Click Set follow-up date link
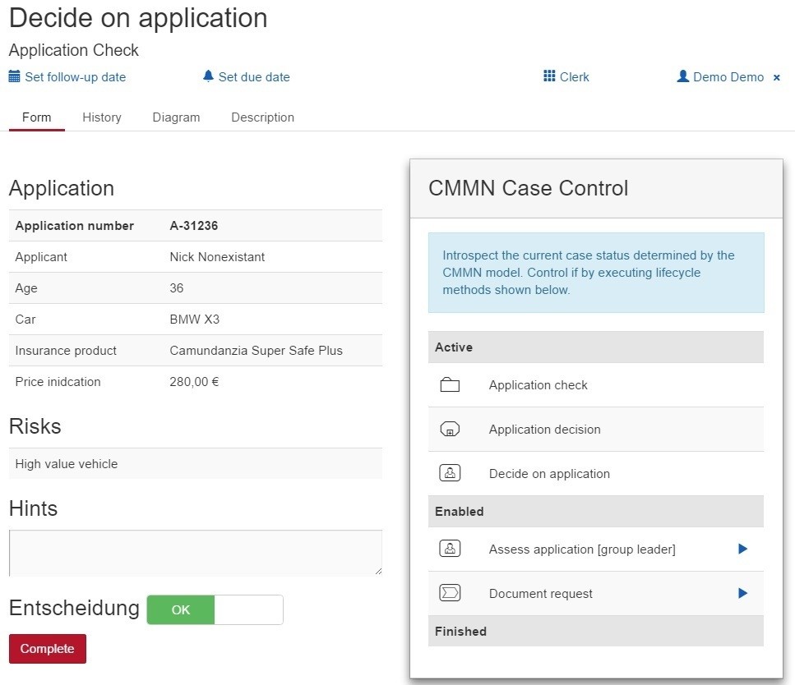Screen dimensions: 795x685 75,77
